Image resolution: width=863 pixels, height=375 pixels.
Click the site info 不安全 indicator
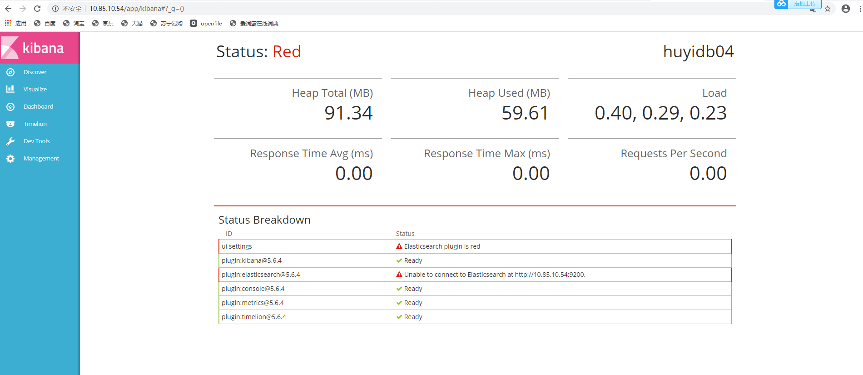point(67,9)
